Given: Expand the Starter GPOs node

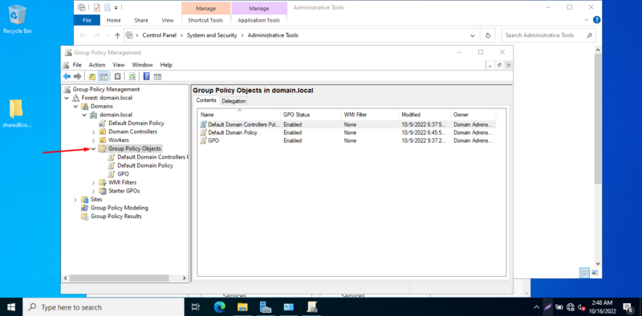Looking at the screenshot, I should [x=93, y=191].
